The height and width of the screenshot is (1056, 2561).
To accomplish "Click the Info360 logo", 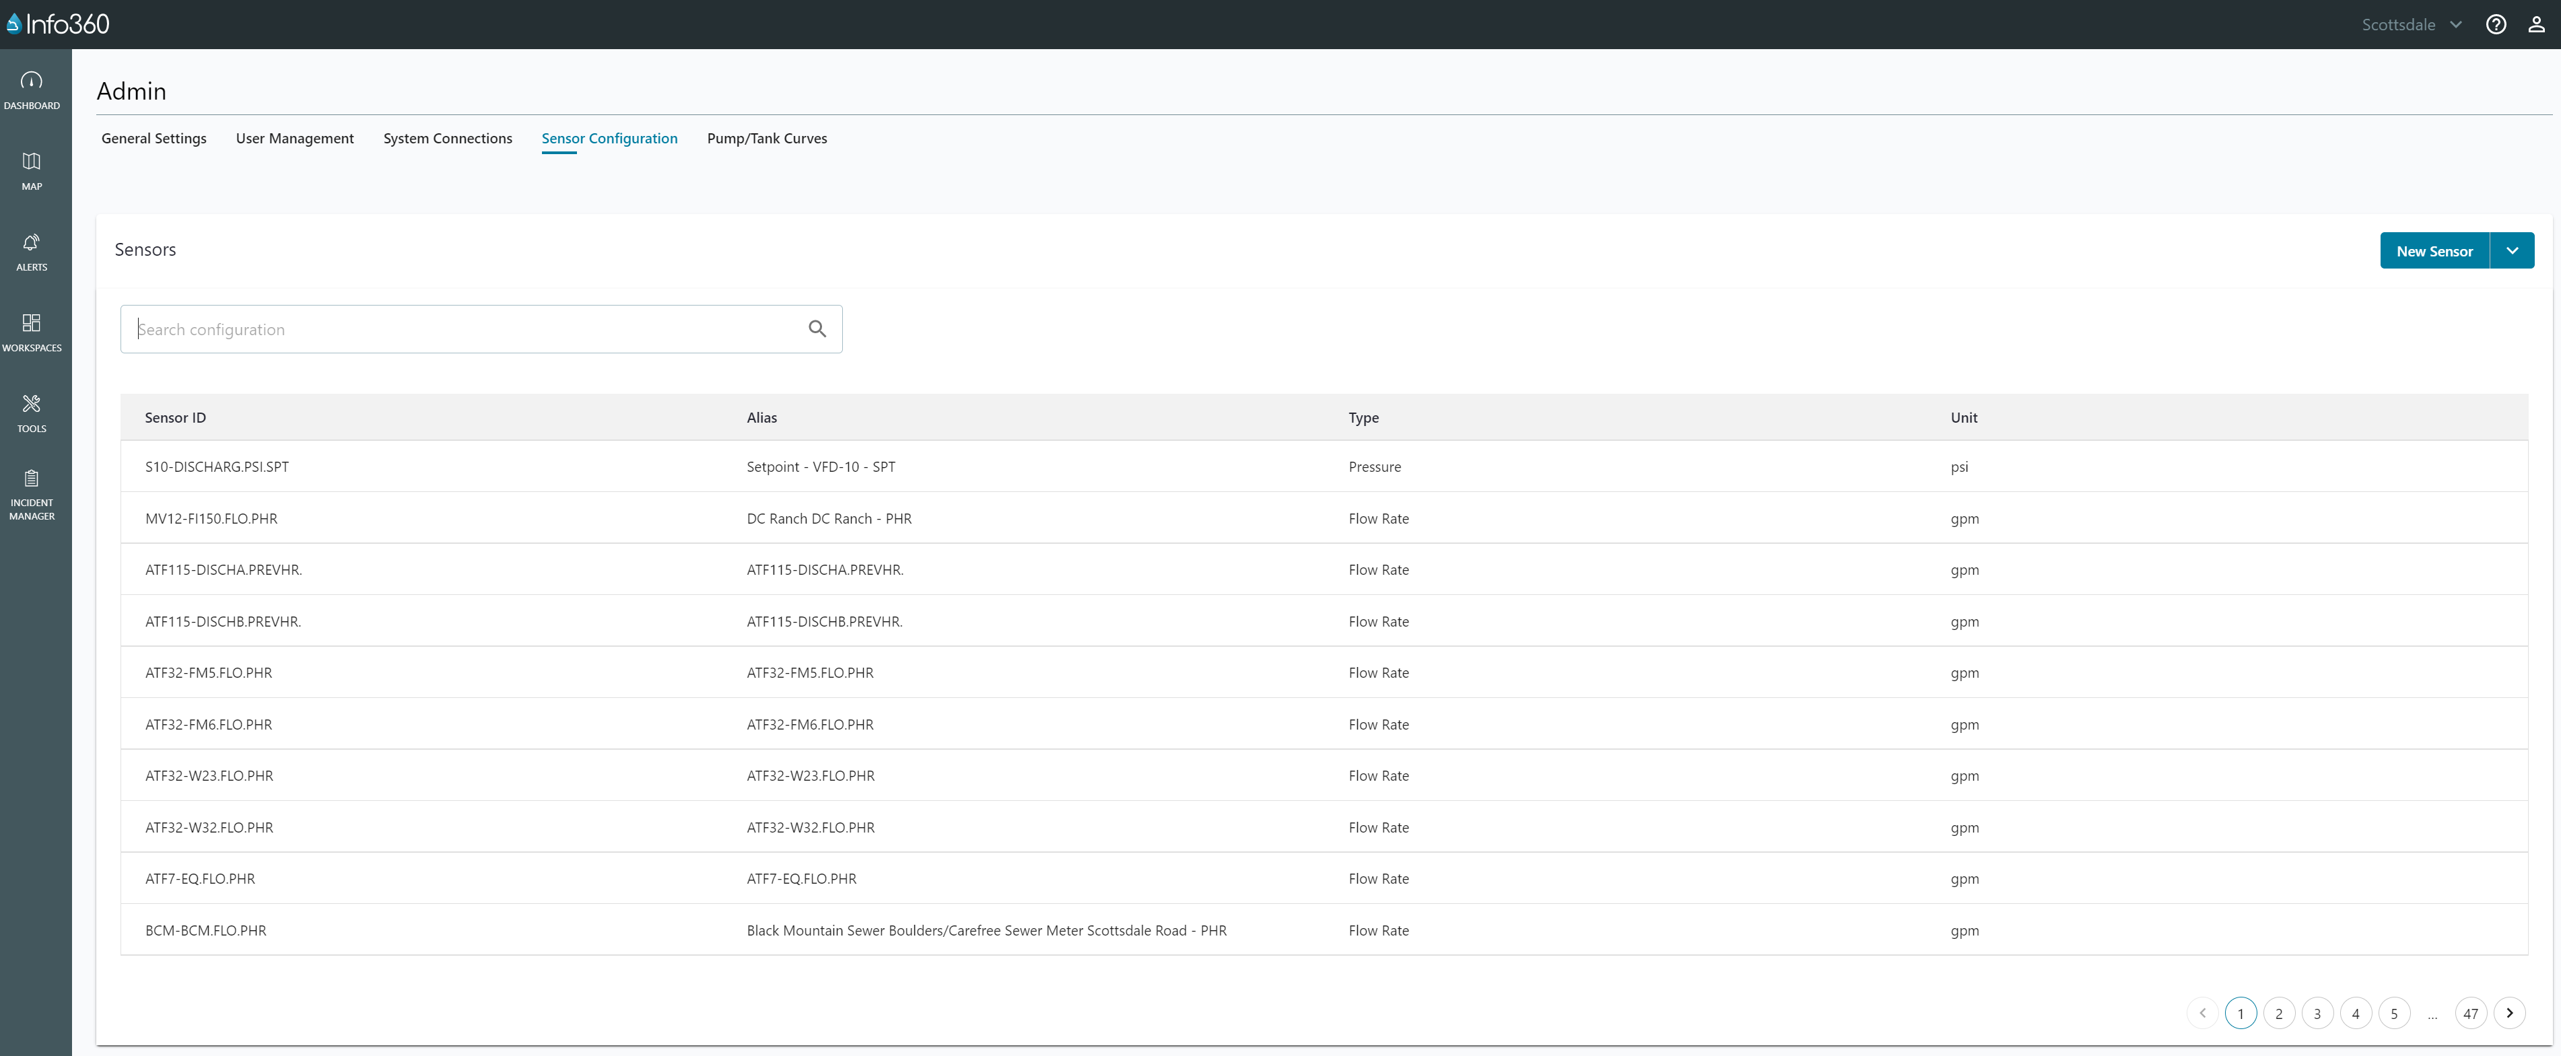I will pyautogui.click(x=58, y=24).
